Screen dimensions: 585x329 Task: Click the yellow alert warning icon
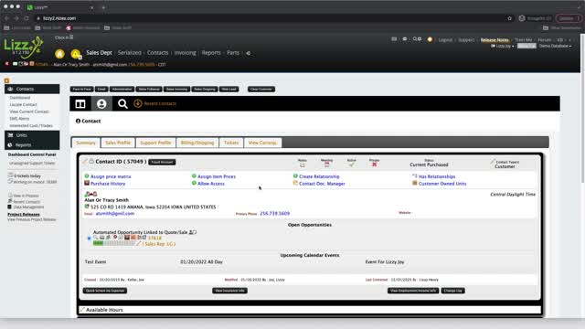coord(76,54)
